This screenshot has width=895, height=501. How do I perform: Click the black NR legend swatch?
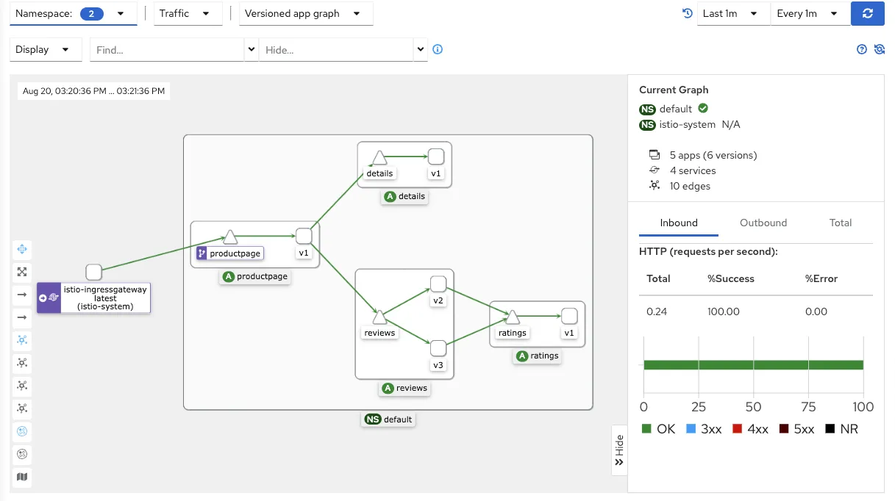[830, 429]
